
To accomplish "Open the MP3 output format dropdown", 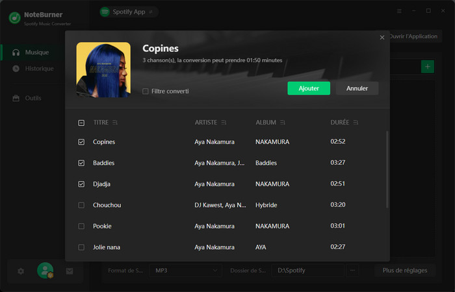I will (x=186, y=271).
